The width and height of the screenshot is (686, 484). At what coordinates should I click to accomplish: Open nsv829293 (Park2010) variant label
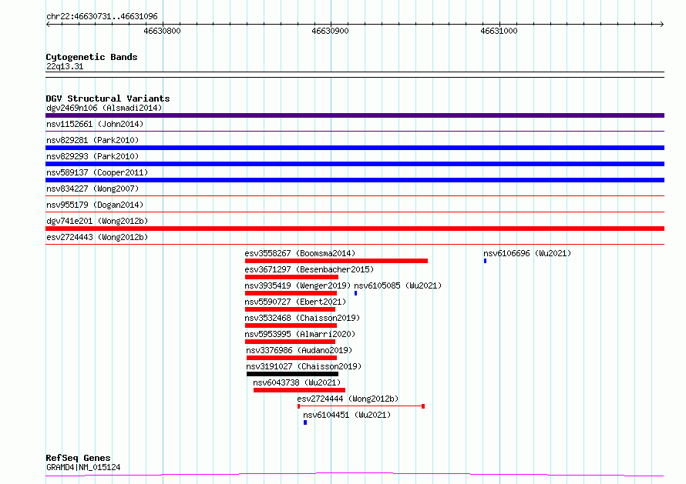tap(92, 156)
